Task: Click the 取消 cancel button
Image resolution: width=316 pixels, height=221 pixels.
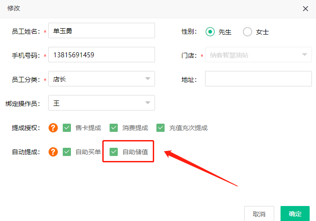Action: tap(259, 214)
